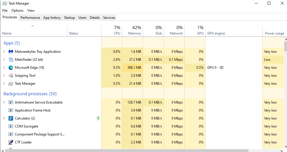
Task: Click the Antimalware Service Executable icon
Action: click(11, 102)
